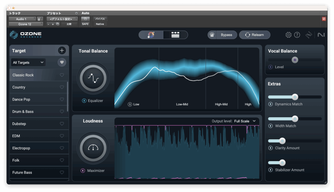This screenshot has width=334, height=192.
Task: Add a new target with plus icon
Action: pyautogui.click(x=62, y=50)
